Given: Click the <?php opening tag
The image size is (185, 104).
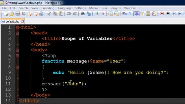Looking at the screenshot, I should pyautogui.click(x=49, y=55).
